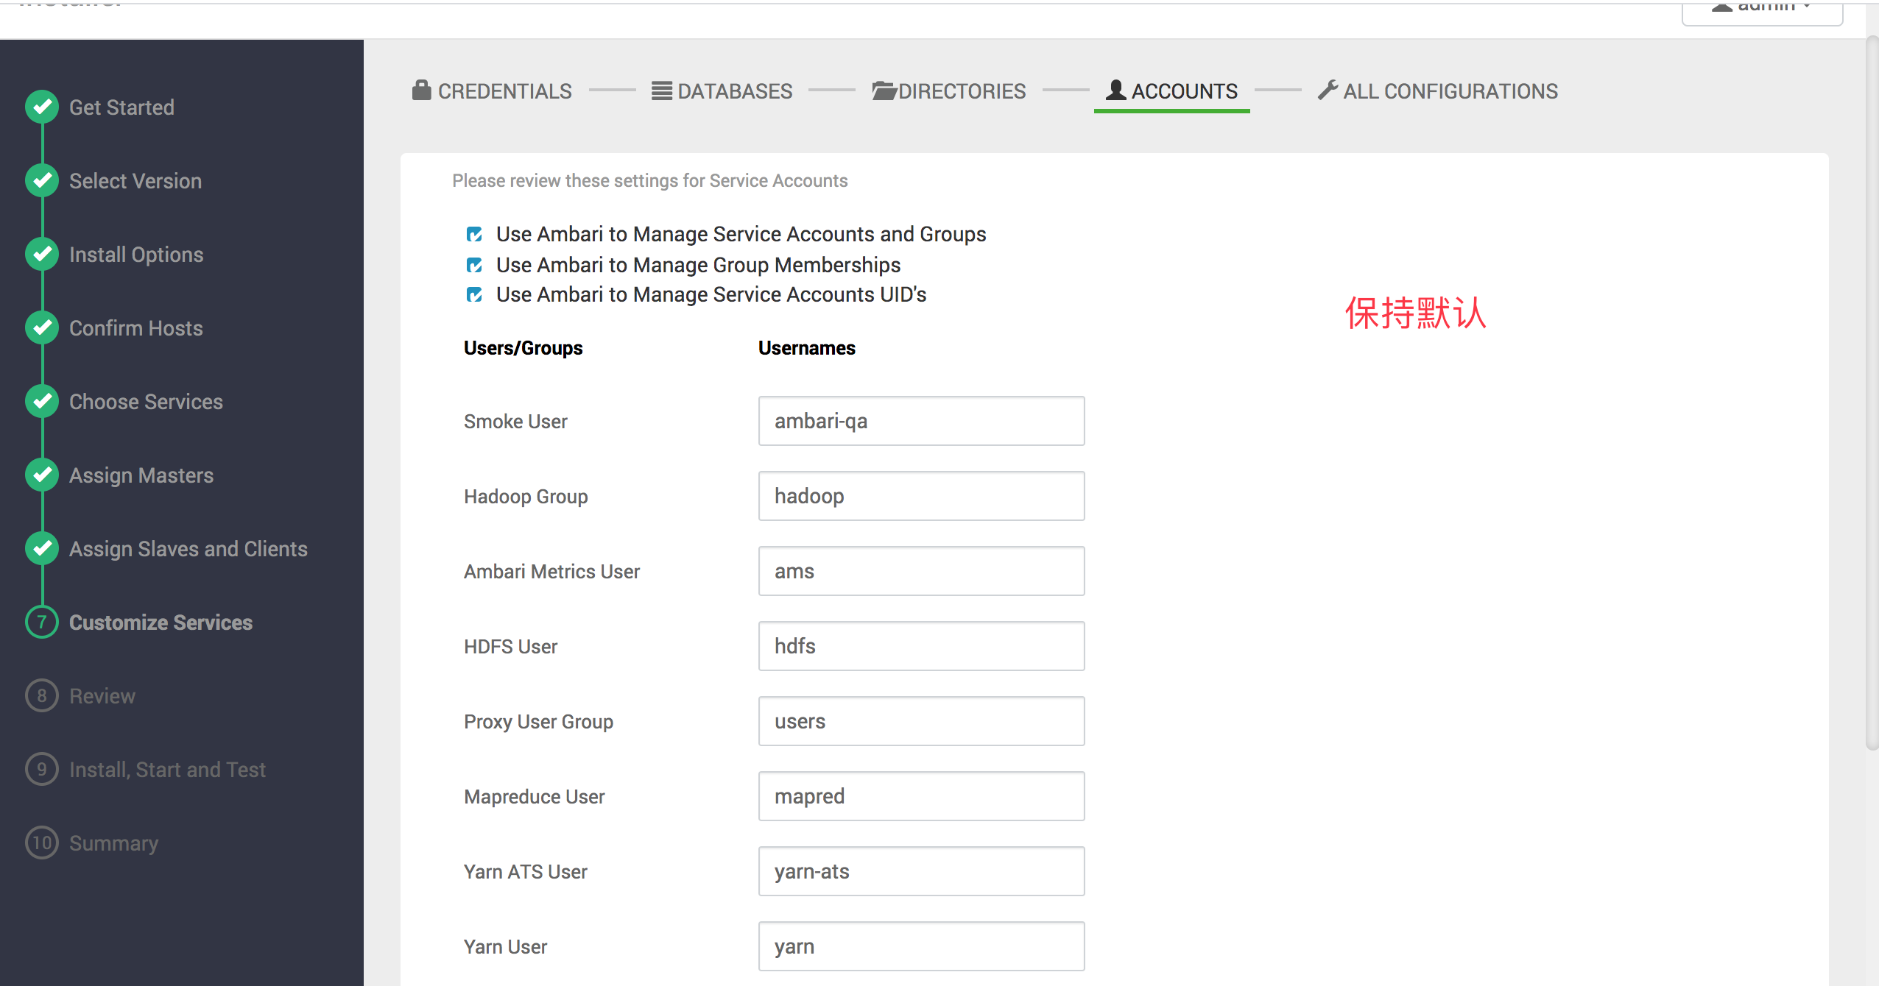Click the Confirm Hosts checkmark circle
Viewport: 1879px width, 986px height.
click(42, 328)
